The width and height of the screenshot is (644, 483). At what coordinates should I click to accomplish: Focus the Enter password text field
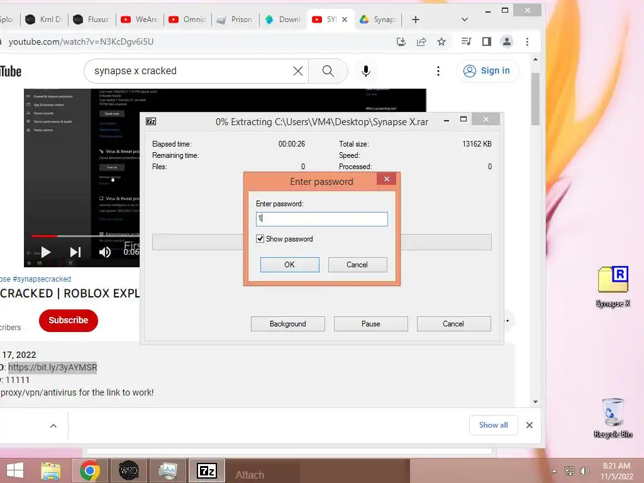(321, 219)
